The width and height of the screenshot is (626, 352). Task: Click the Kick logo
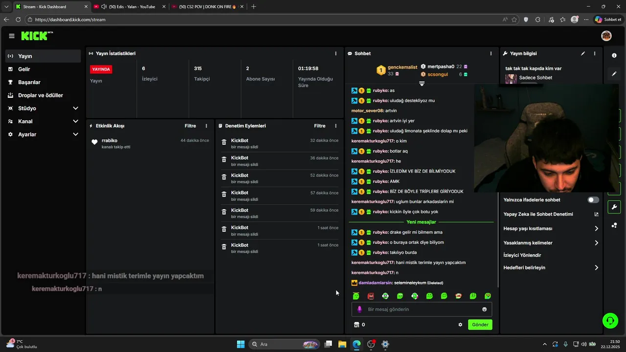(37, 36)
